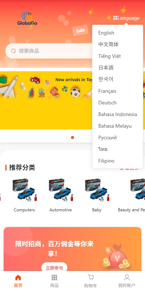Choose 中文简体 language option
Viewport: 145px width, 291px height.
coord(108,44)
